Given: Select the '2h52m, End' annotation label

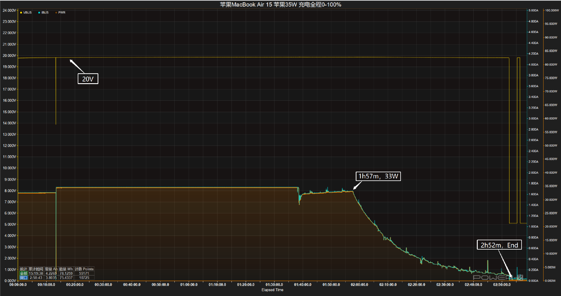Looking at the screenshot, I should pyautogui.click(x=499, y=245).
